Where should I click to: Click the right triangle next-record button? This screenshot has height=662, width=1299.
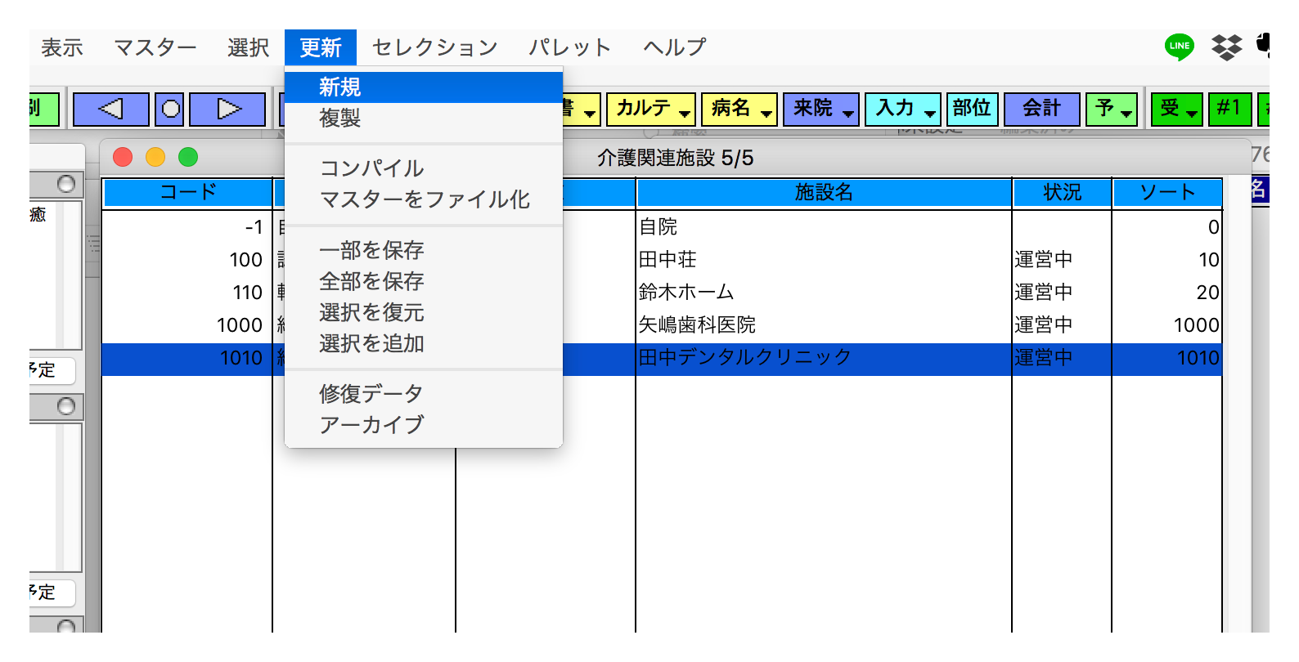pos(227,109)
